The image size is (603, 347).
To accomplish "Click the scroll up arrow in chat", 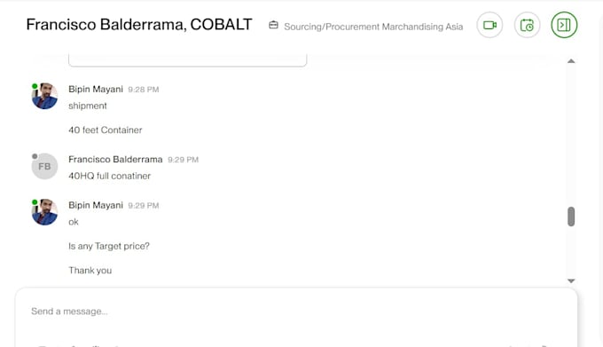I will (571, 60).
